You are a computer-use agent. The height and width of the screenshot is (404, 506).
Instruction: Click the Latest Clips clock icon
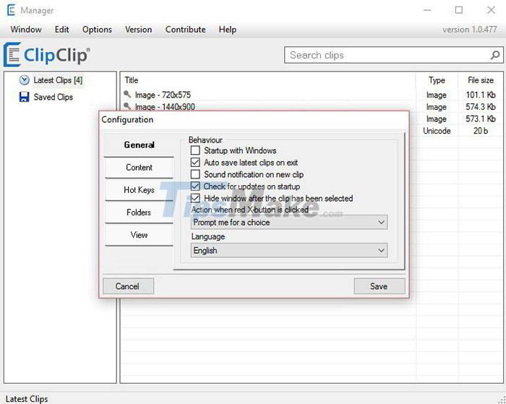coord(24,80)
